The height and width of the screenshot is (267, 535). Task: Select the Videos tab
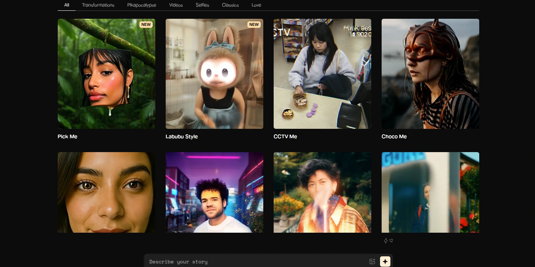pos(176,5)
